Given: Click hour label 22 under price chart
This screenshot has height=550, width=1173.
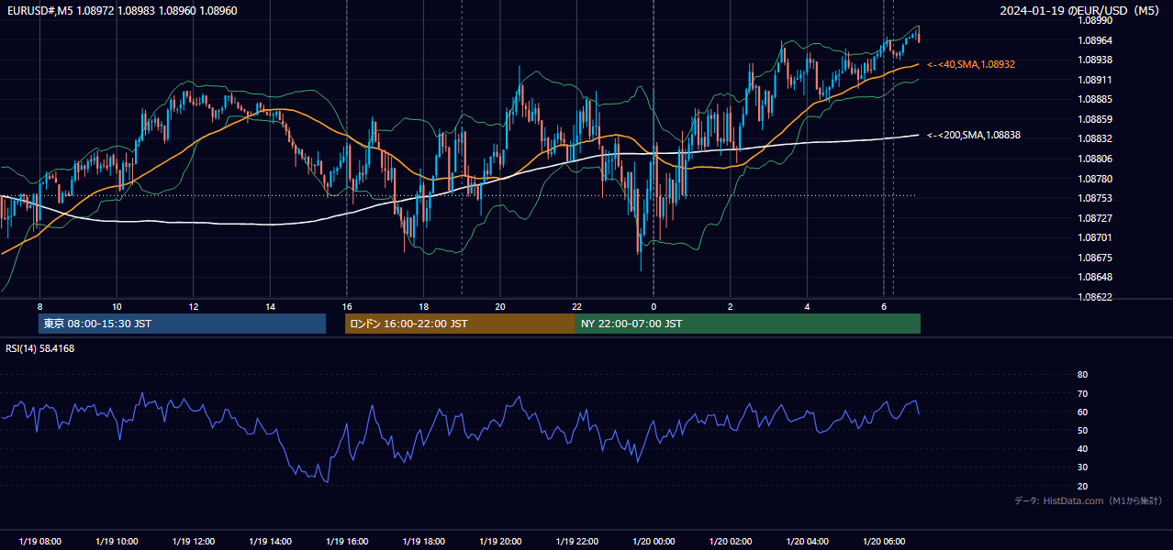Looking at the screenshot, I should (x=576, y=306).
